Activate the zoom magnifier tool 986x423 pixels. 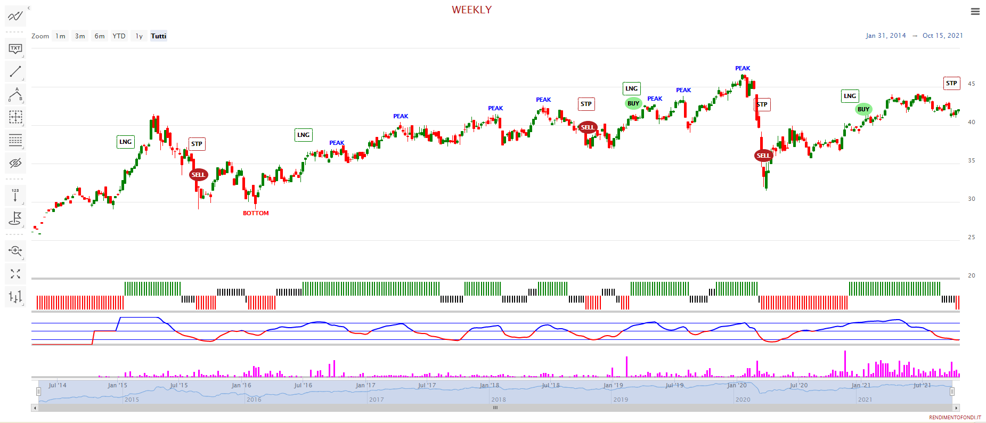pyautogui.click(x=15, y=250)
